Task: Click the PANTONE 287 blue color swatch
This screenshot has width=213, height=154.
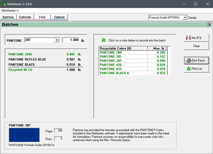Action: 24,135
